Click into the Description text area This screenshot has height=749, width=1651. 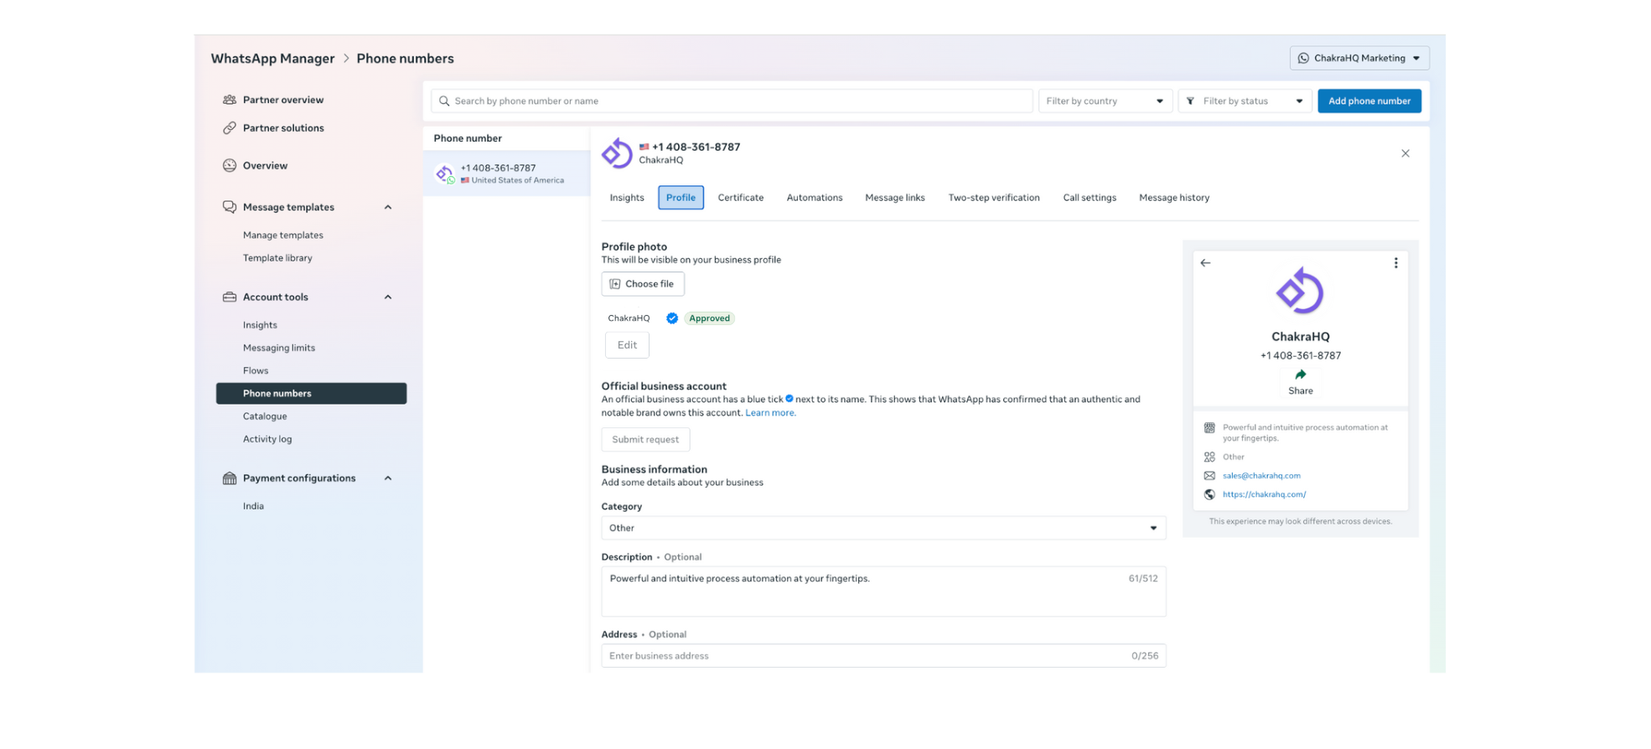click(x=883, y=591)
